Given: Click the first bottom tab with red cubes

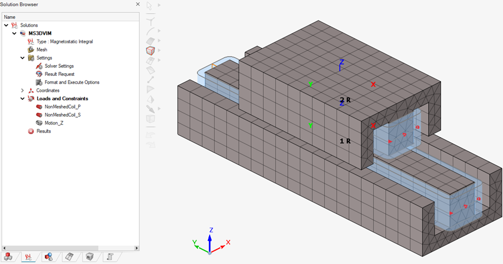Looking at the screenshot, I should click(7, 257).
